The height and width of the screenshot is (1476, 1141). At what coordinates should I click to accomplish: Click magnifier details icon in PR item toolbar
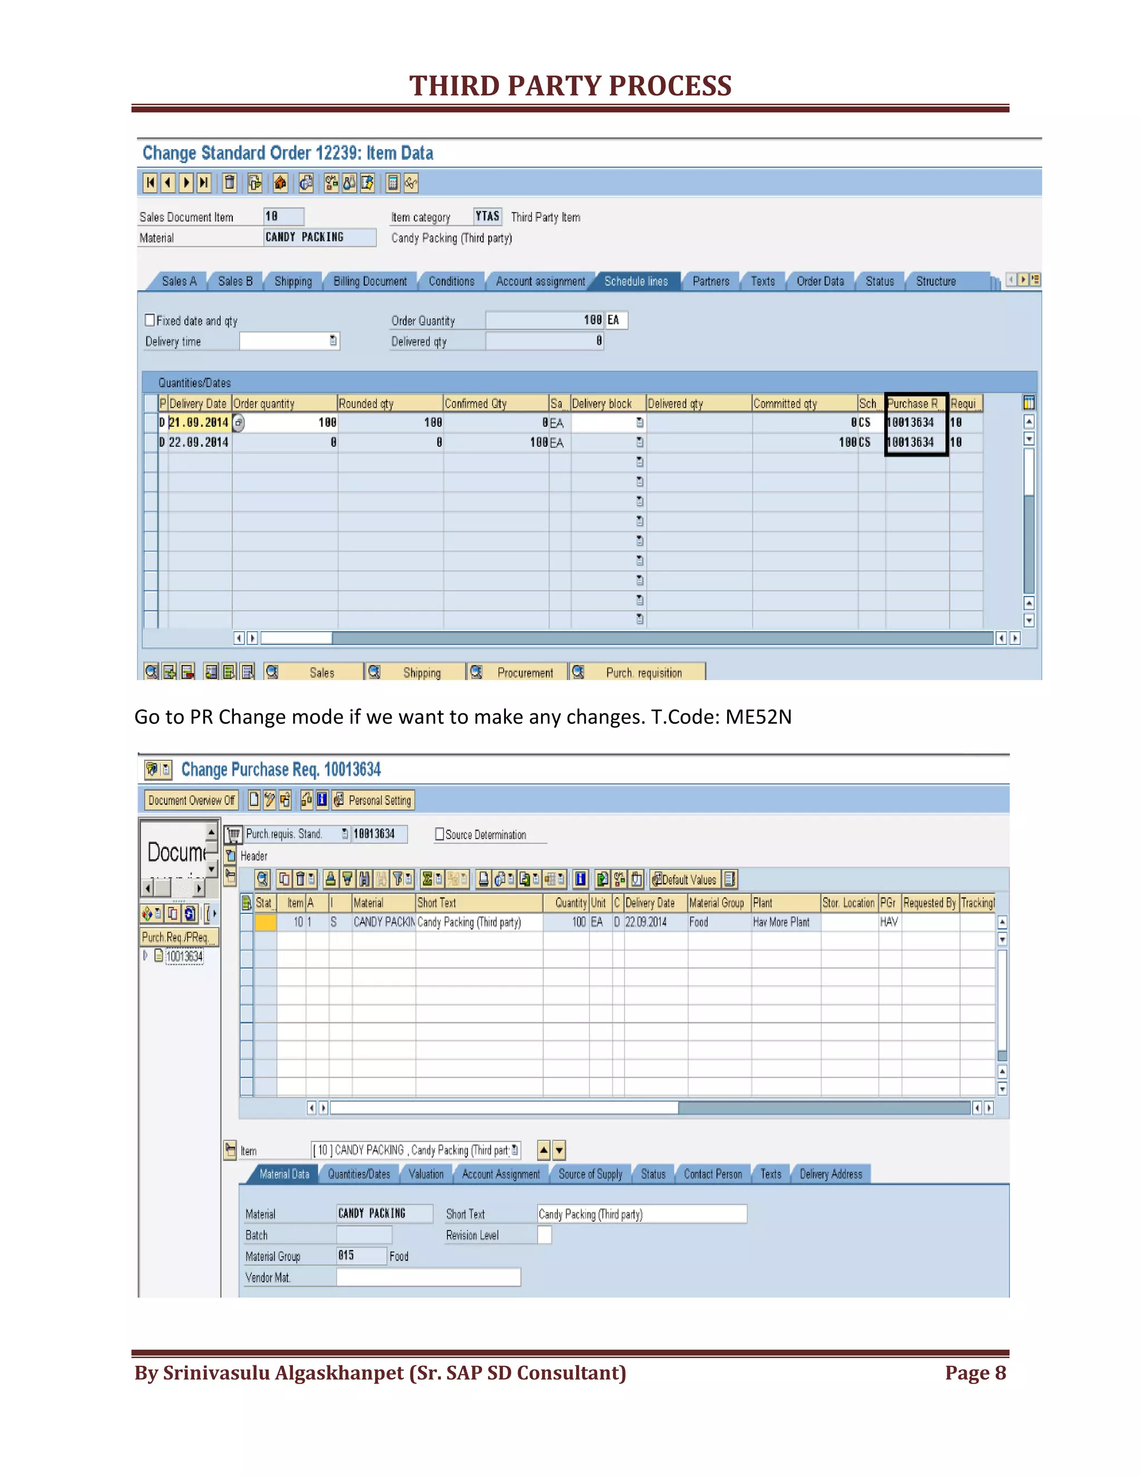[263, 878]
